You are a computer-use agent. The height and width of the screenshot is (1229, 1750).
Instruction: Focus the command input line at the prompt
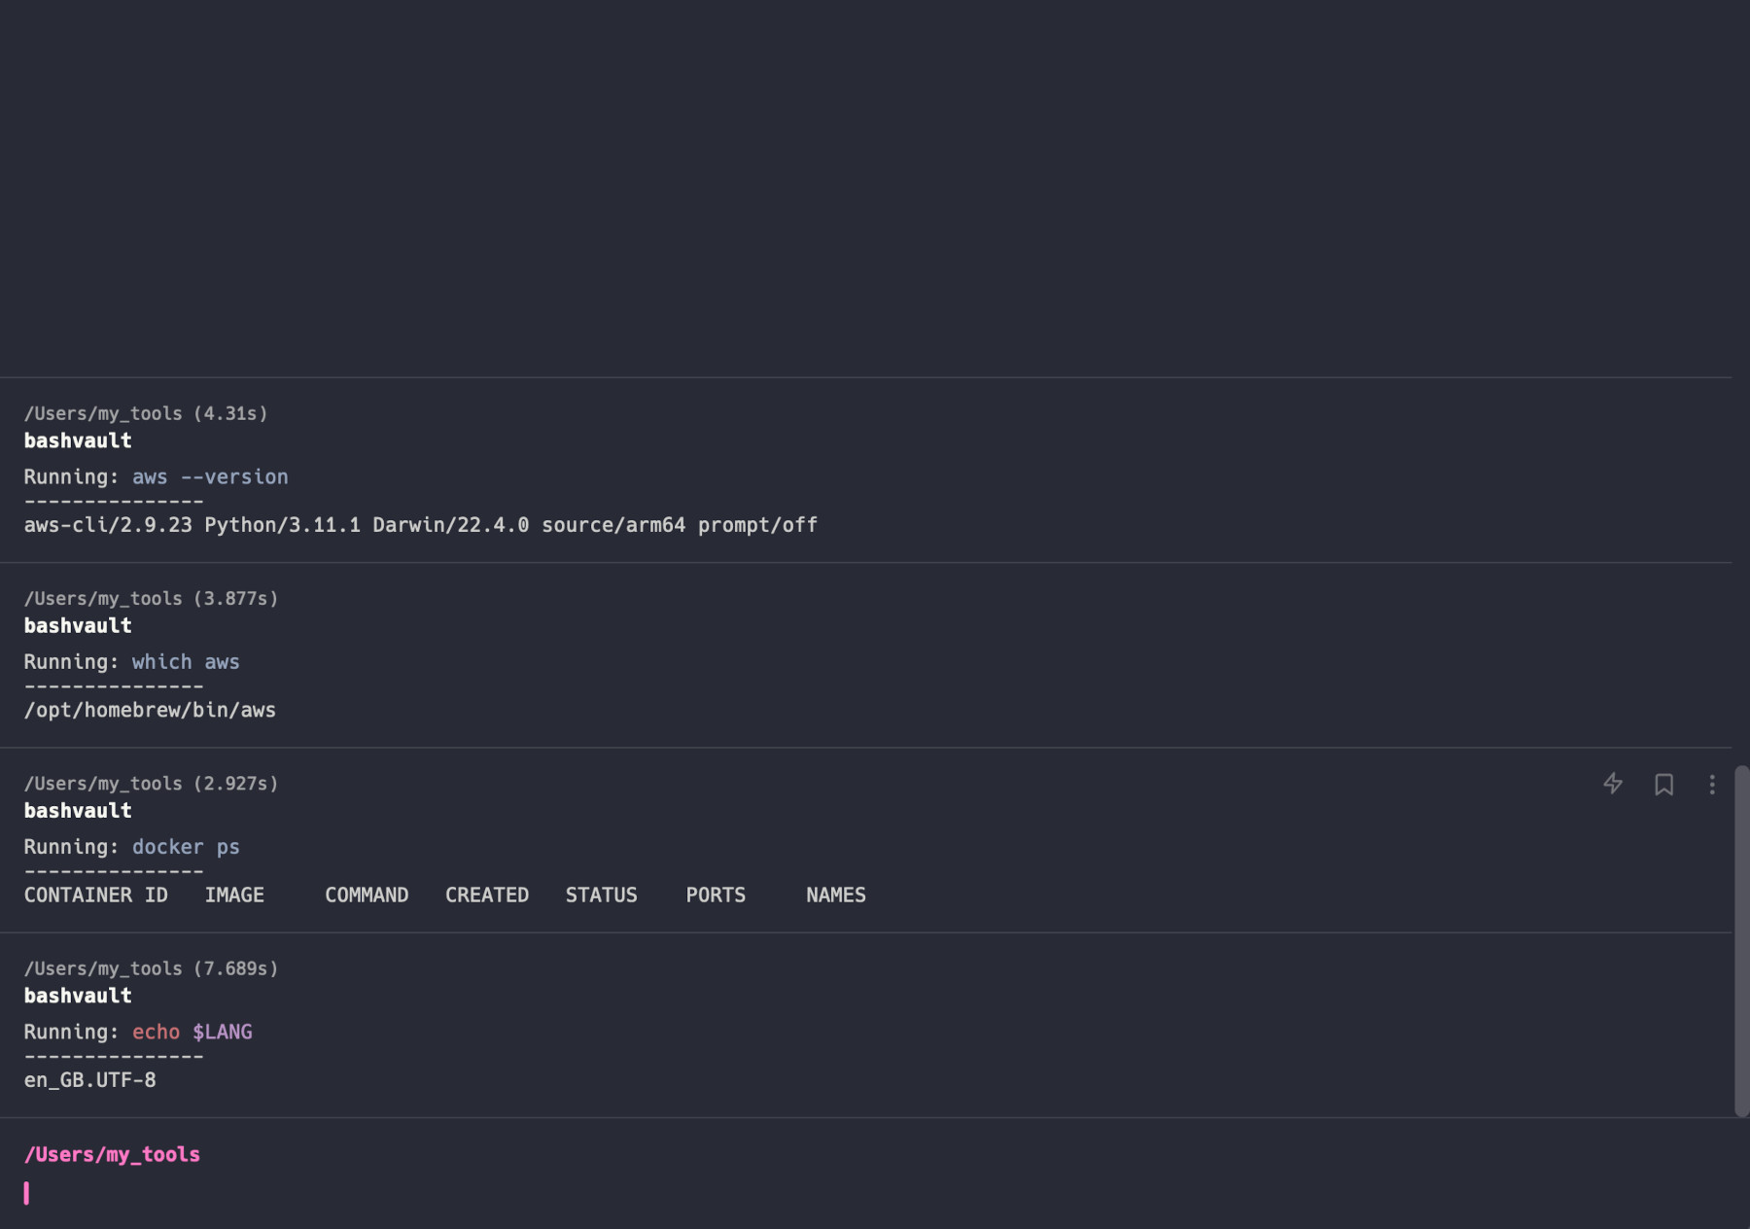tap(389, 1193)
